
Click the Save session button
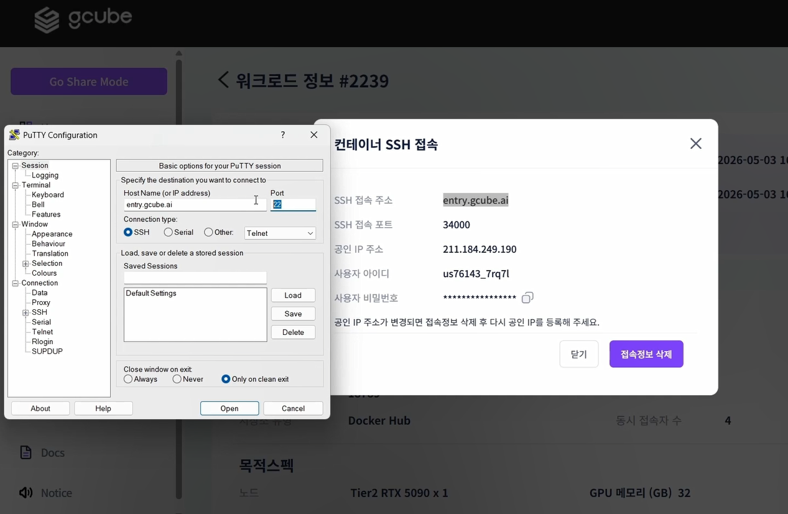(293, 314)
